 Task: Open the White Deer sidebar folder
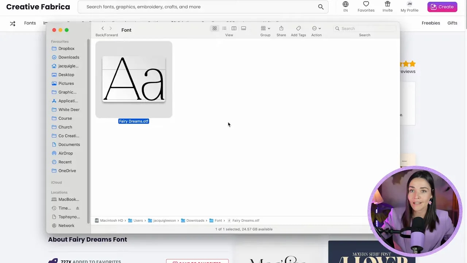pyautogui.click(x=69, y=110)
